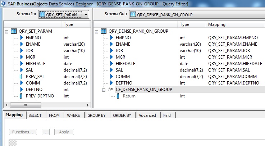Click the blue arrow icon of input EMPNO
Image resolution: width=265 pixels, height=146 pixels.
tap(22, 38)
